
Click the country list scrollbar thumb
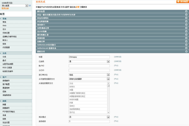(108, 85)
